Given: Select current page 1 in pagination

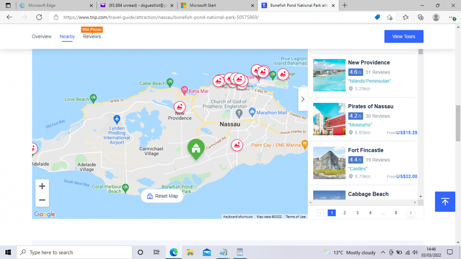Looking at the screenshot, I should (332, 213).
